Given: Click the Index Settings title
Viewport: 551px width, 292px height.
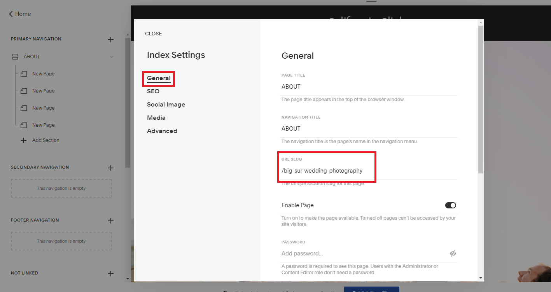Looking at the screenshot, I should pos(176,55).
